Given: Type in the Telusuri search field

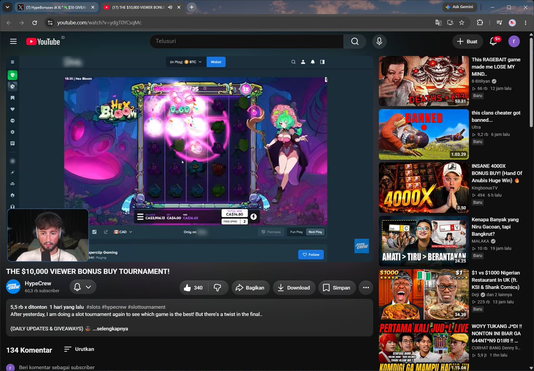Looking at the screenshot, I should pyautogui.click(x=247, y=41).
